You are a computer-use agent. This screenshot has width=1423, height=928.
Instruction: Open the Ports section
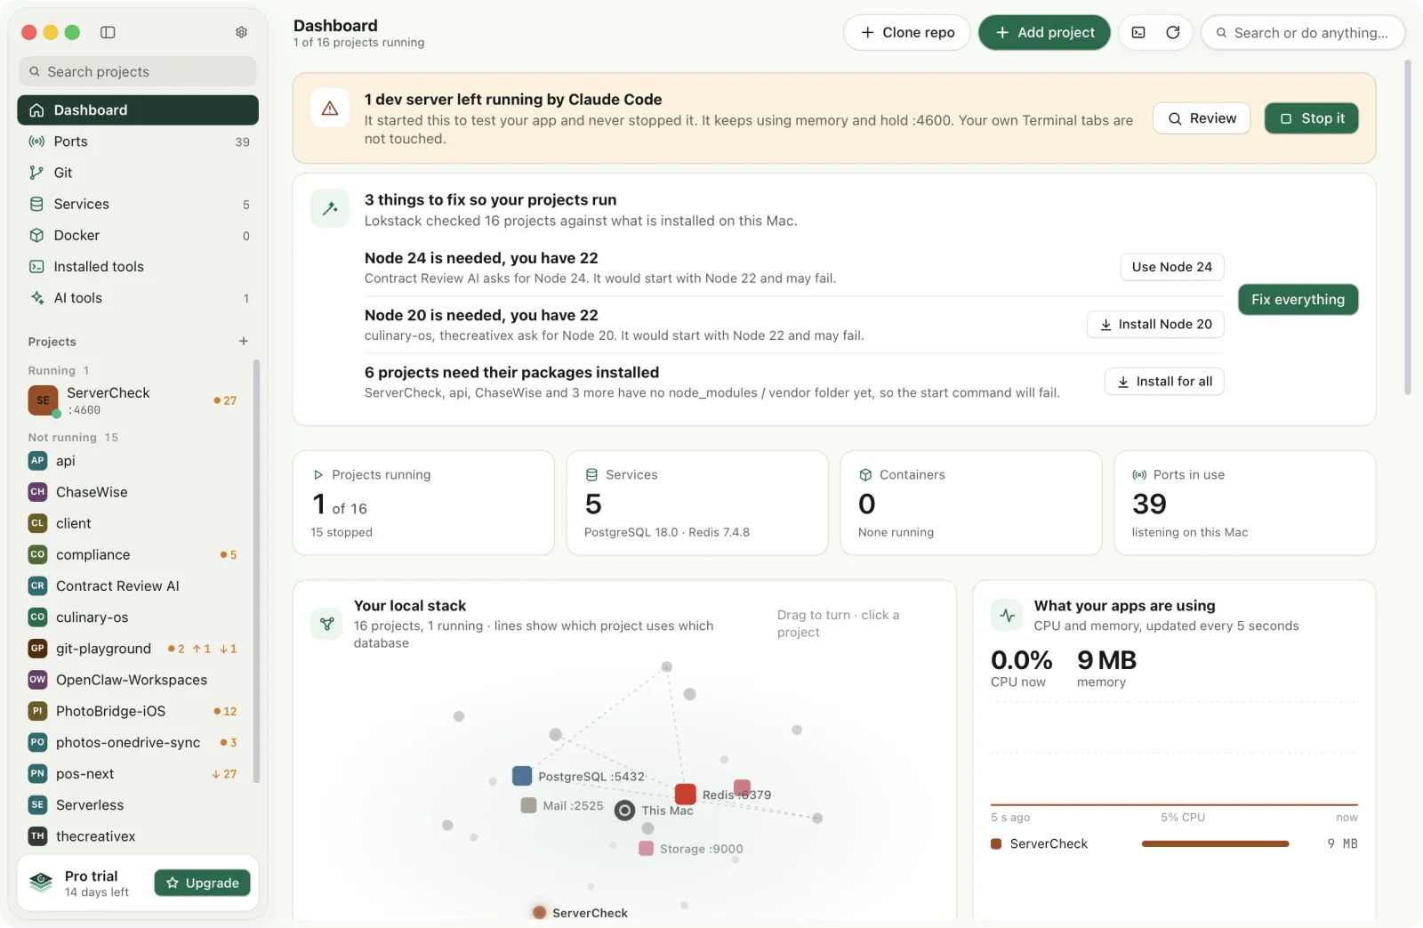pos(138,141)
